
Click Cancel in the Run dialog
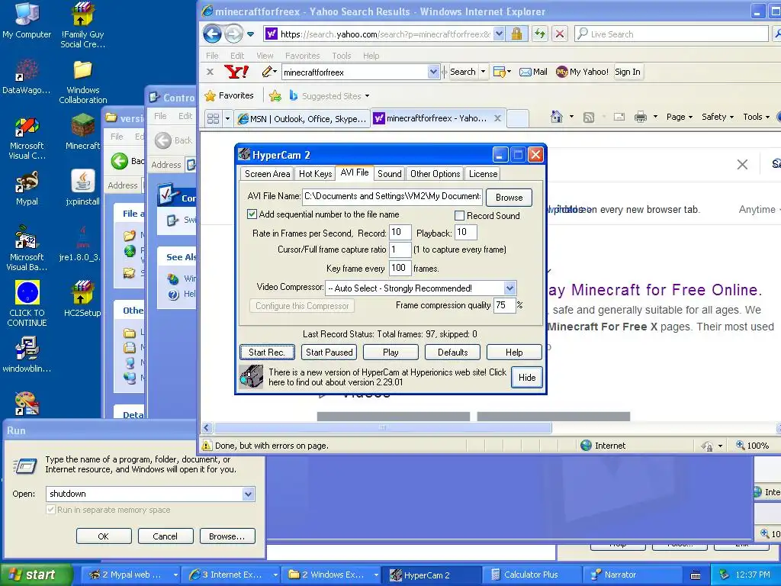pos(165,536)
